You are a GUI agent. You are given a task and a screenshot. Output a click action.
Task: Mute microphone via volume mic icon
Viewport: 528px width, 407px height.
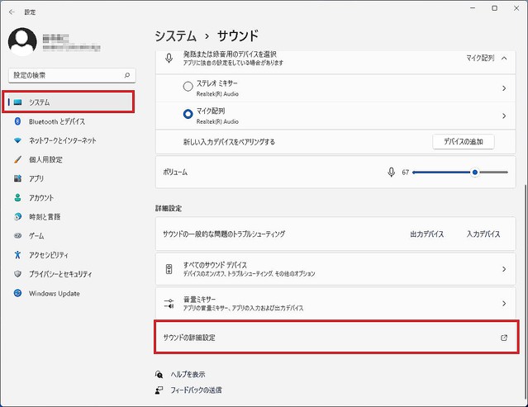[391, 172]
